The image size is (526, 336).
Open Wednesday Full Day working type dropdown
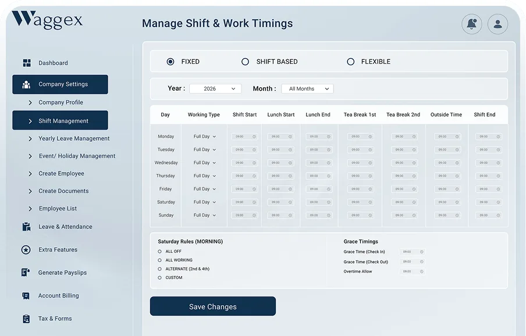[205, 163]
